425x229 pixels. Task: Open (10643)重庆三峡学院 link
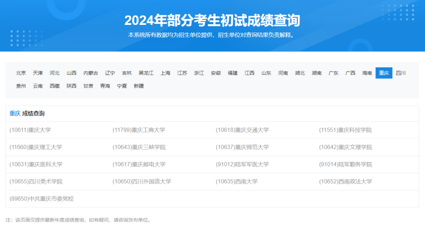(x=139, y=147)
